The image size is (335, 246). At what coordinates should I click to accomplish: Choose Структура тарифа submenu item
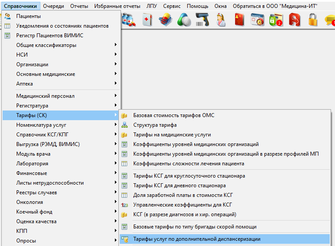coord(155,125)
